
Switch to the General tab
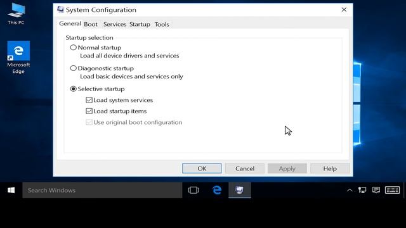click(70, 24)
